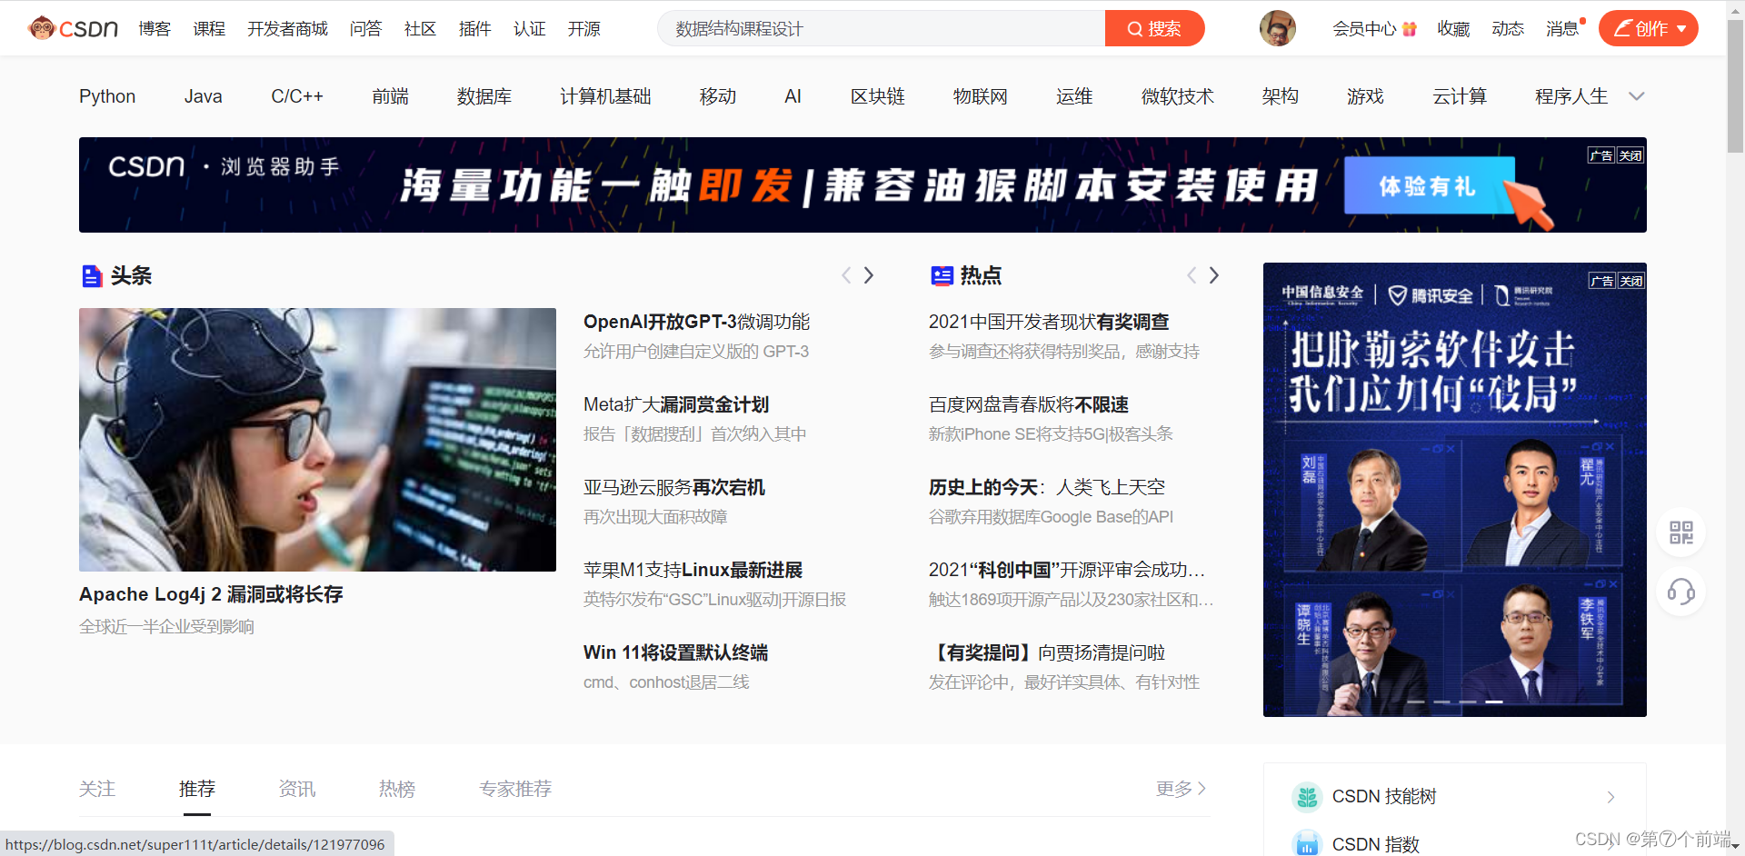
Task: Open the 认证 menu item
Action: (x=529, y=29)
